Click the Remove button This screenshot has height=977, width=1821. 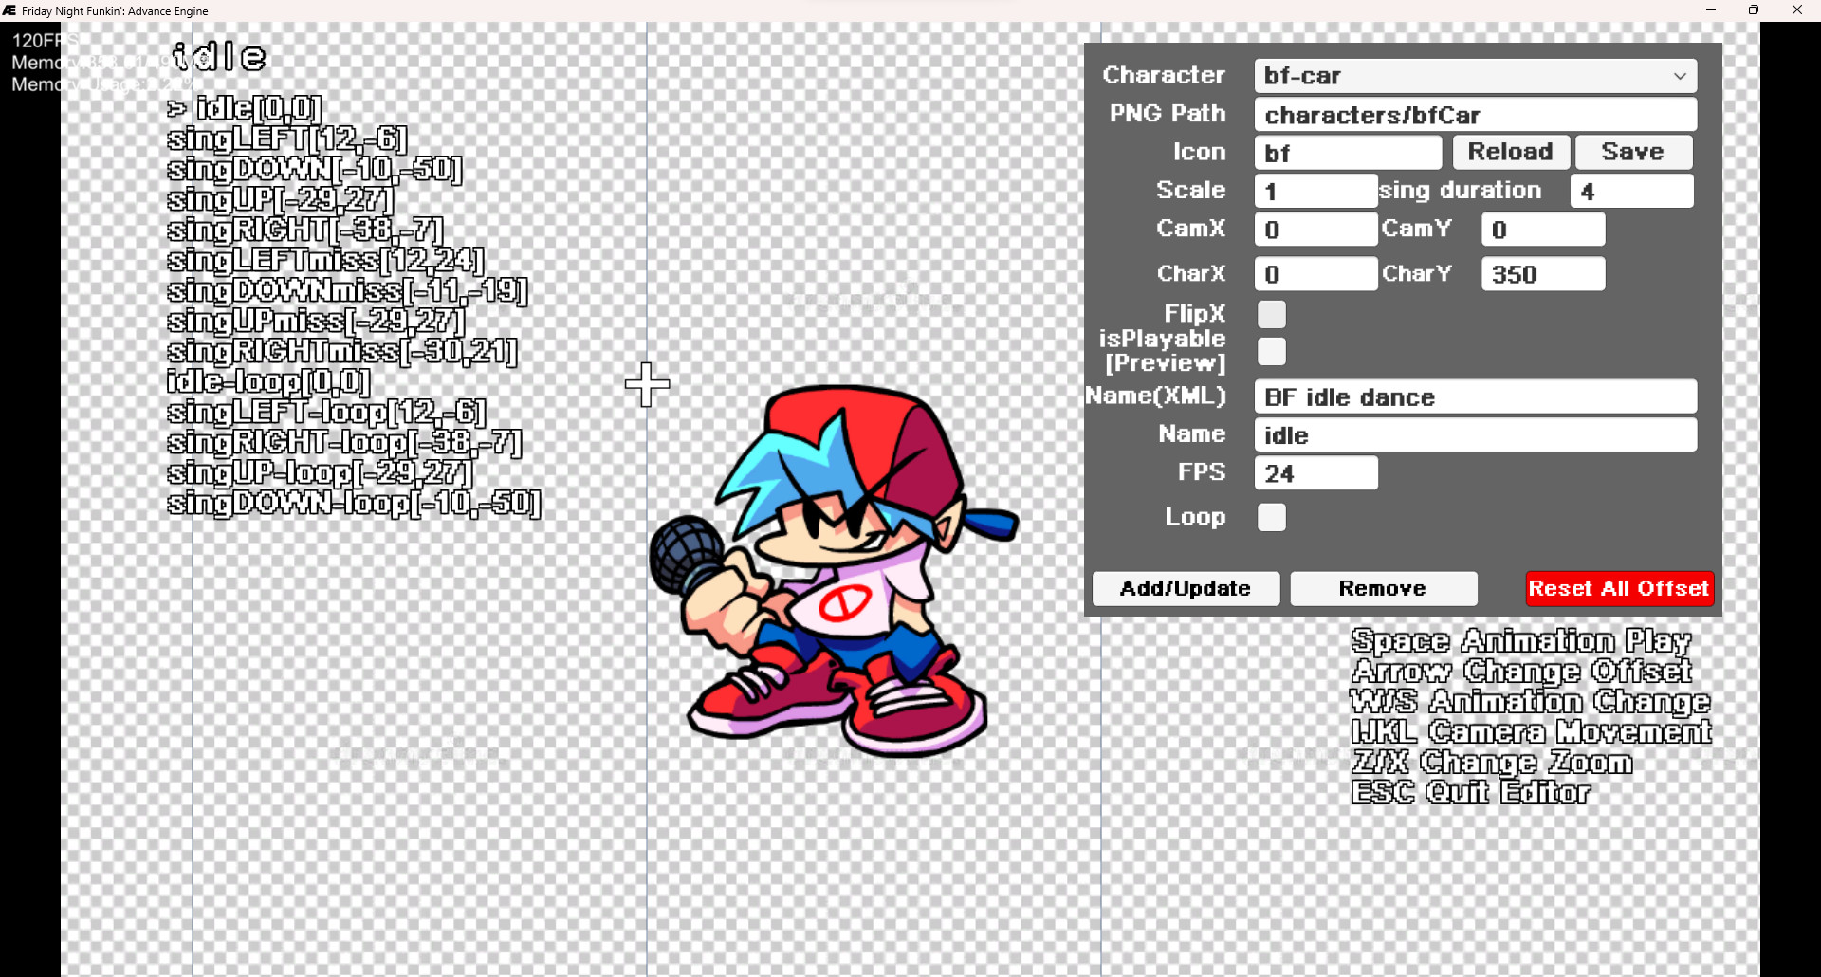pyautogui.click(x=1383, y=588)
